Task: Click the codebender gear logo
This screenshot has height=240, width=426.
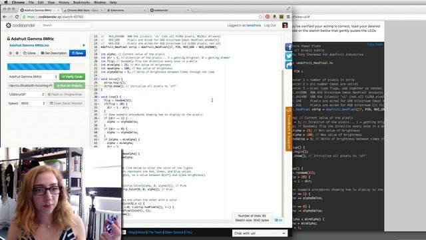Action: click(9, 25)
